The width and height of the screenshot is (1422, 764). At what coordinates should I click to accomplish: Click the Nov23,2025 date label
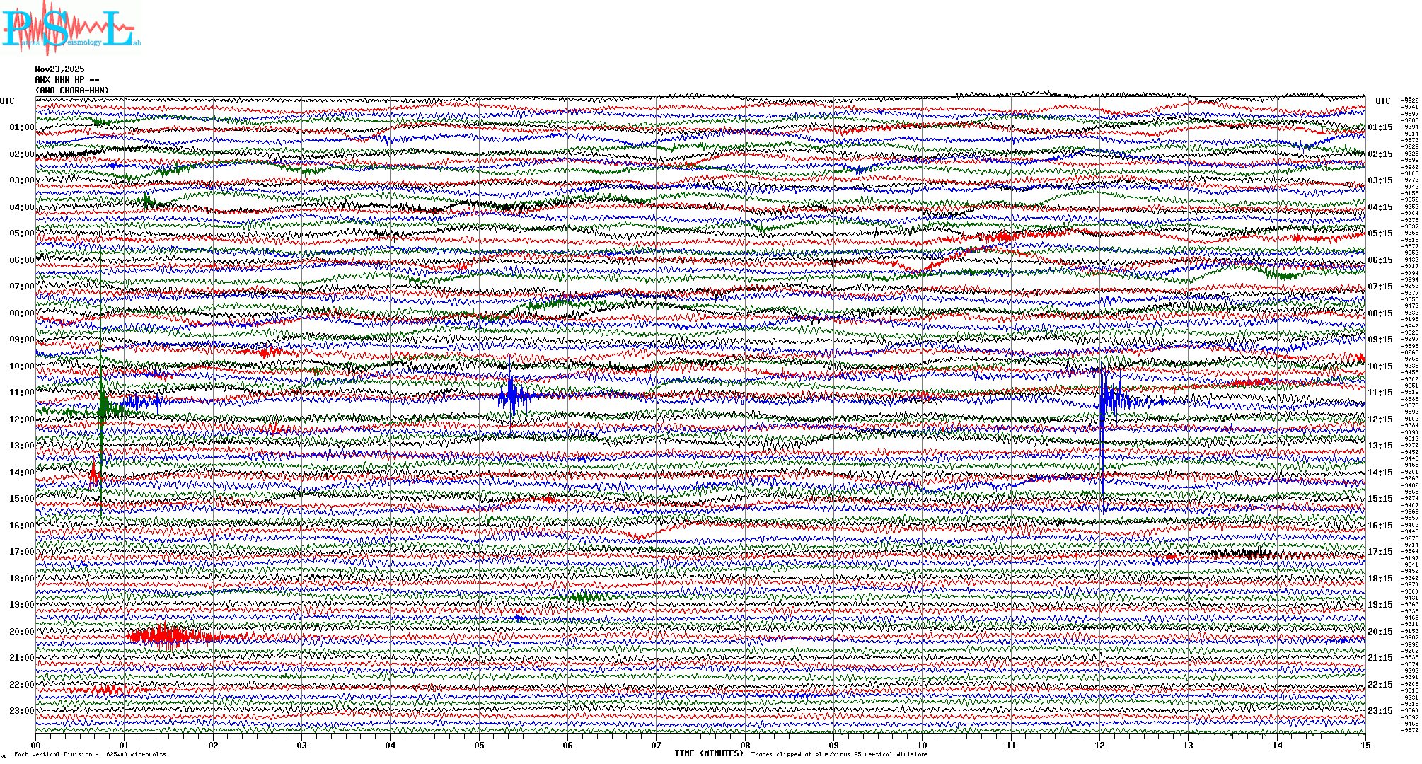(x=59, y=69)
